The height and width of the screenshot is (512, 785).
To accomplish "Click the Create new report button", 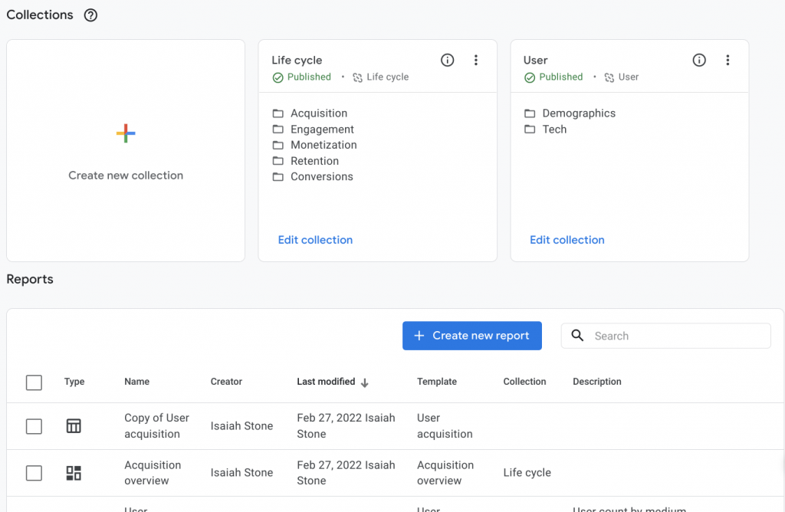I will coord(471,336).
